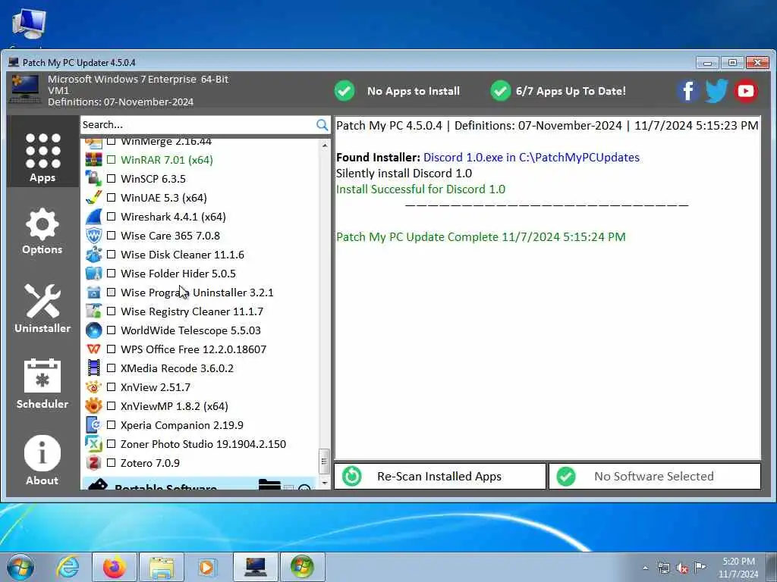The width and height of the screenshot is (777, 582).
Task: Select the Xperia Companion 2.19.9 entry
Action: click(x=182, y=424)
